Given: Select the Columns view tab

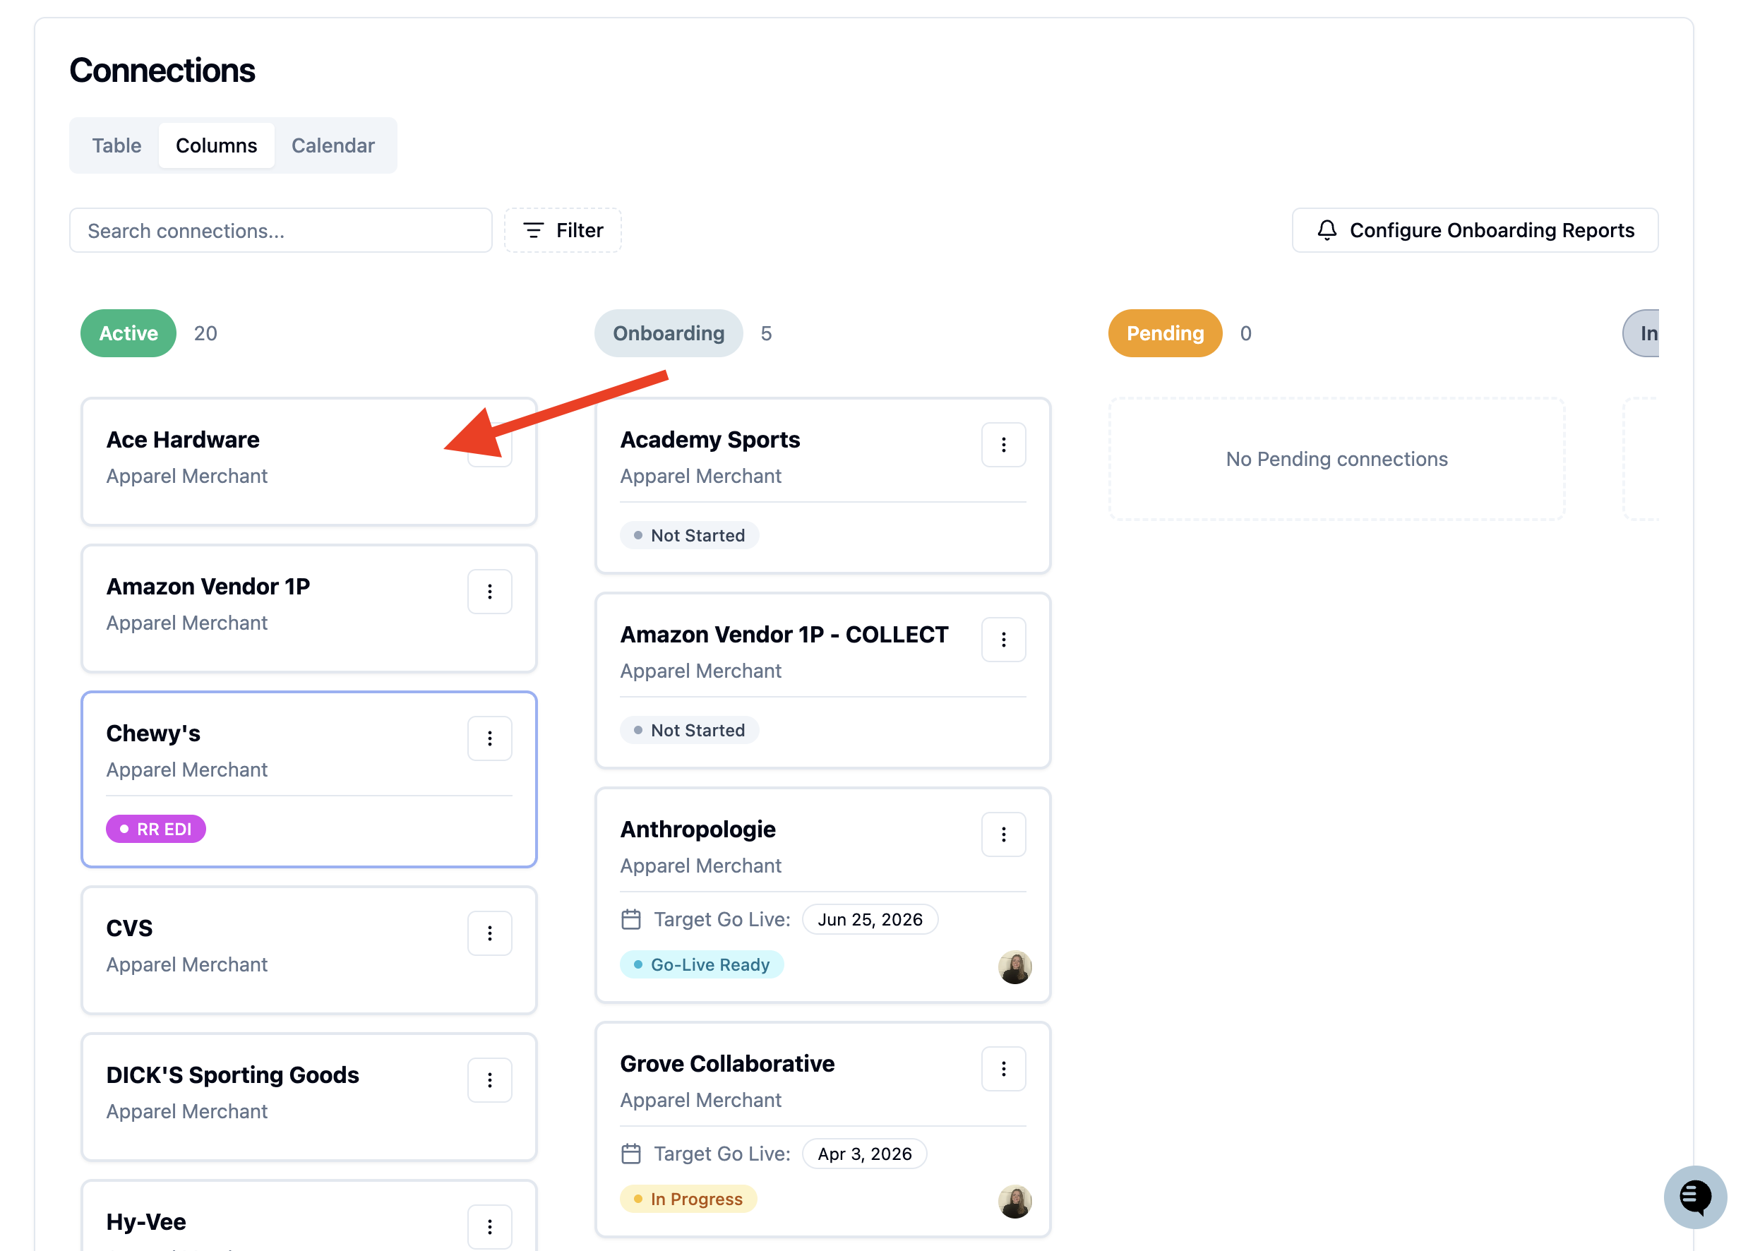Looking at the screenshot, I should [217, 145].
